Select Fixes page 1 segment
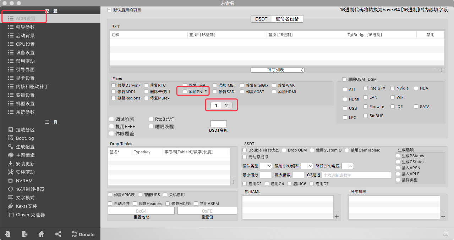 tap(216, 105)
